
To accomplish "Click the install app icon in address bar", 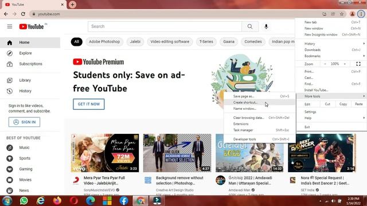I will (324, 14).
